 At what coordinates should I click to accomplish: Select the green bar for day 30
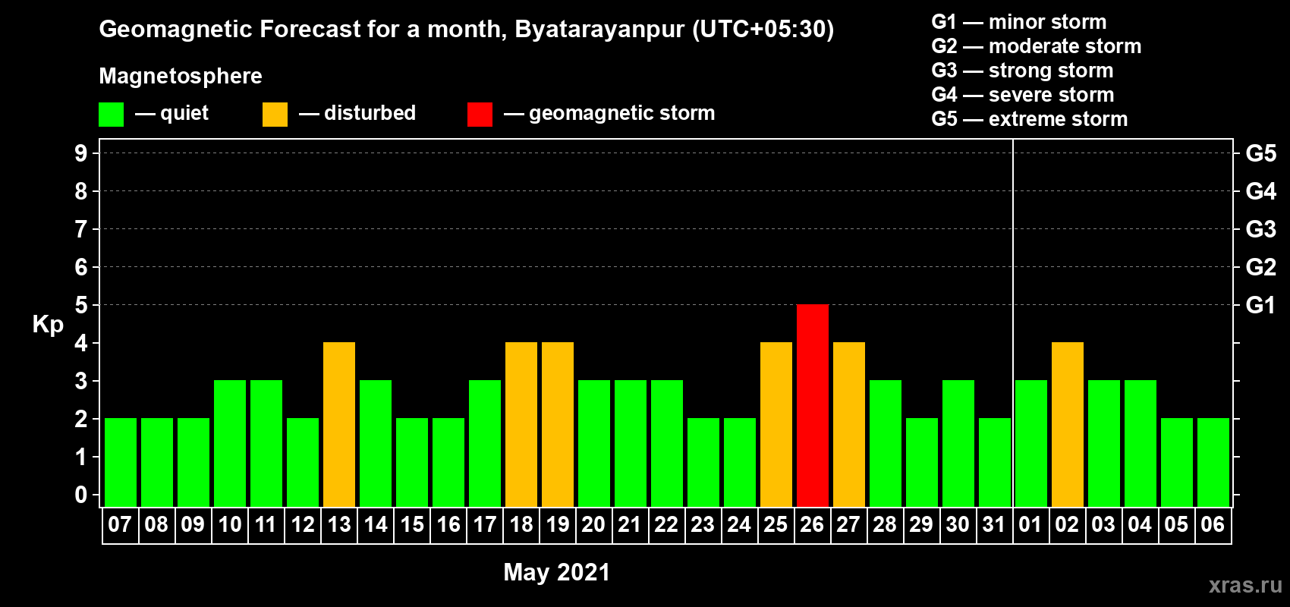pos(958,443)
